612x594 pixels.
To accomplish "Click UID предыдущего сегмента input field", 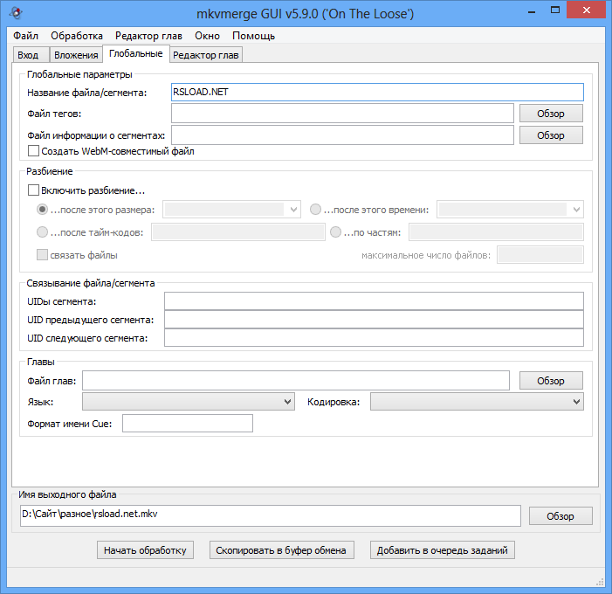I will pos(374,320).
